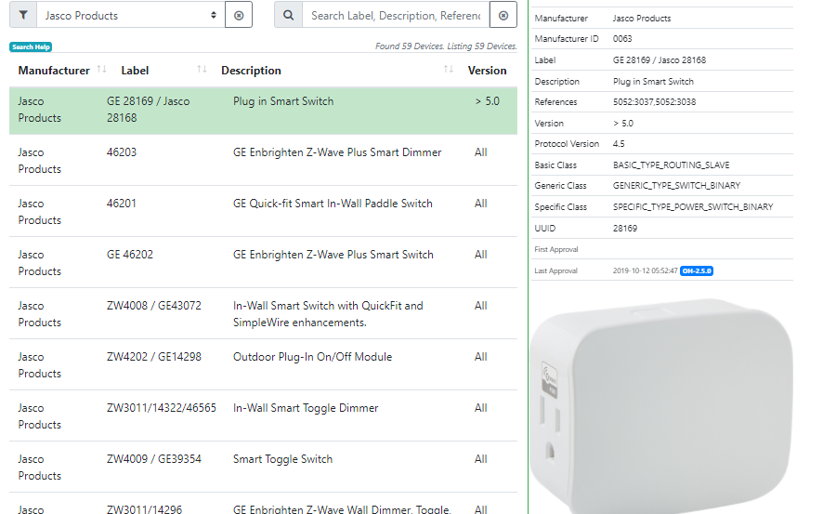The image size is (823, 514).
Task: Select the 46203 Enbrighten Smart Dimmer row
Action: [x=263, y=161]
